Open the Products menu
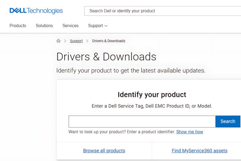The image size is (241, 161). click(x=18, y=26)
